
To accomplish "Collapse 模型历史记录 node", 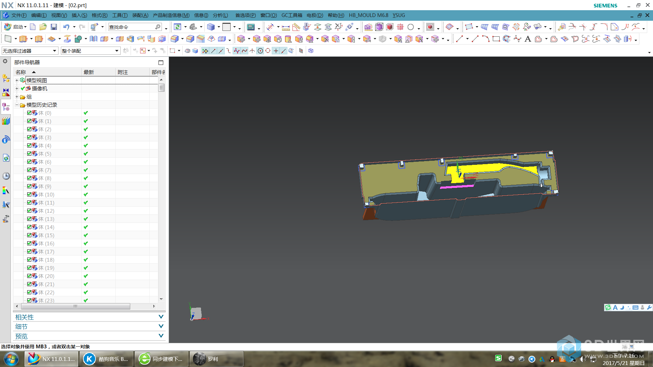I will click(x=17, y=105).
